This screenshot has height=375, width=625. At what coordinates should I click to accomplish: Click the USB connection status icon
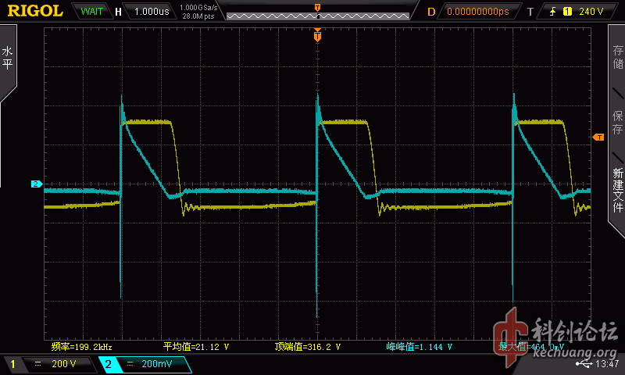[x=583, y=364]
